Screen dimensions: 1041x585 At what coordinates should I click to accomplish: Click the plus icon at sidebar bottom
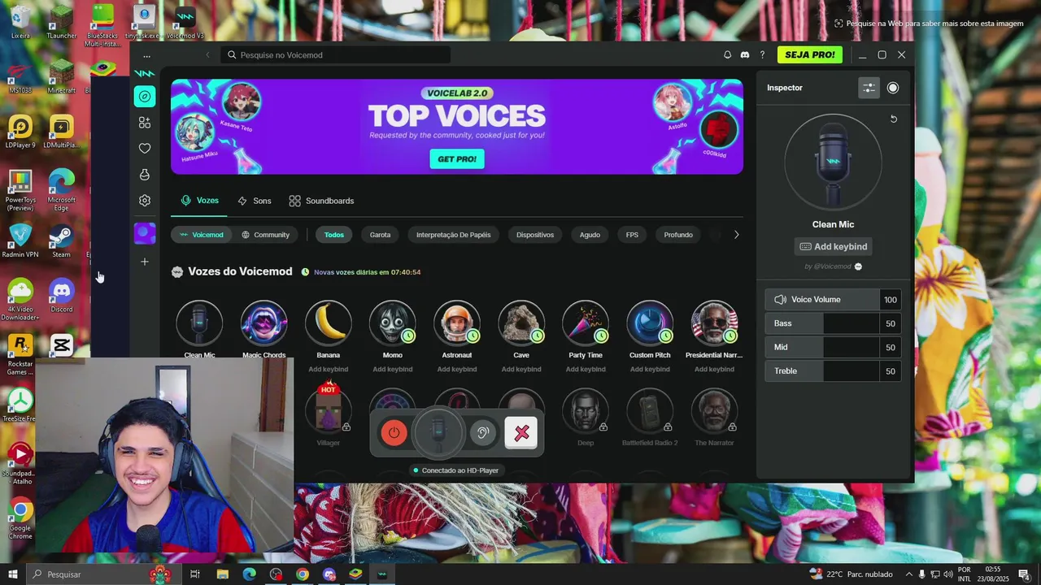pos(145,262)
